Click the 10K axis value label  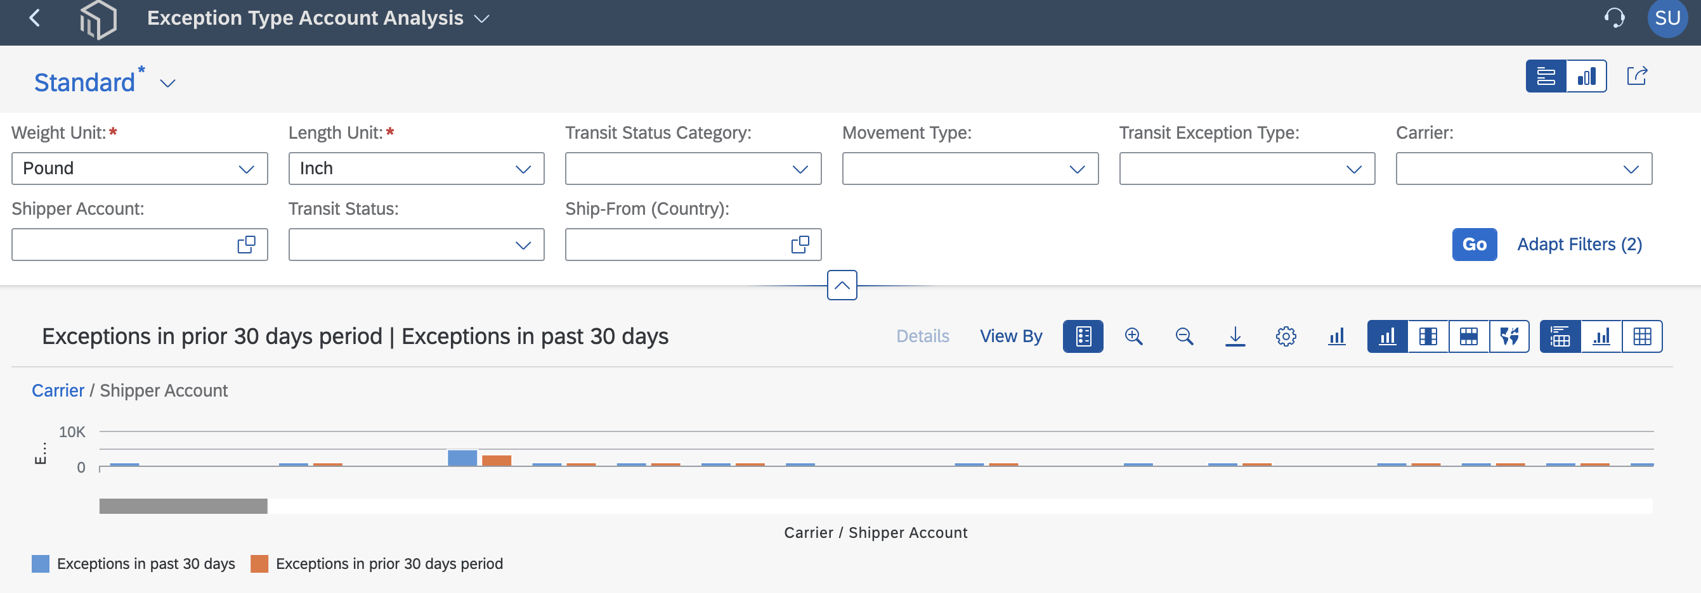pyautogui.click(x=72, y=432)
